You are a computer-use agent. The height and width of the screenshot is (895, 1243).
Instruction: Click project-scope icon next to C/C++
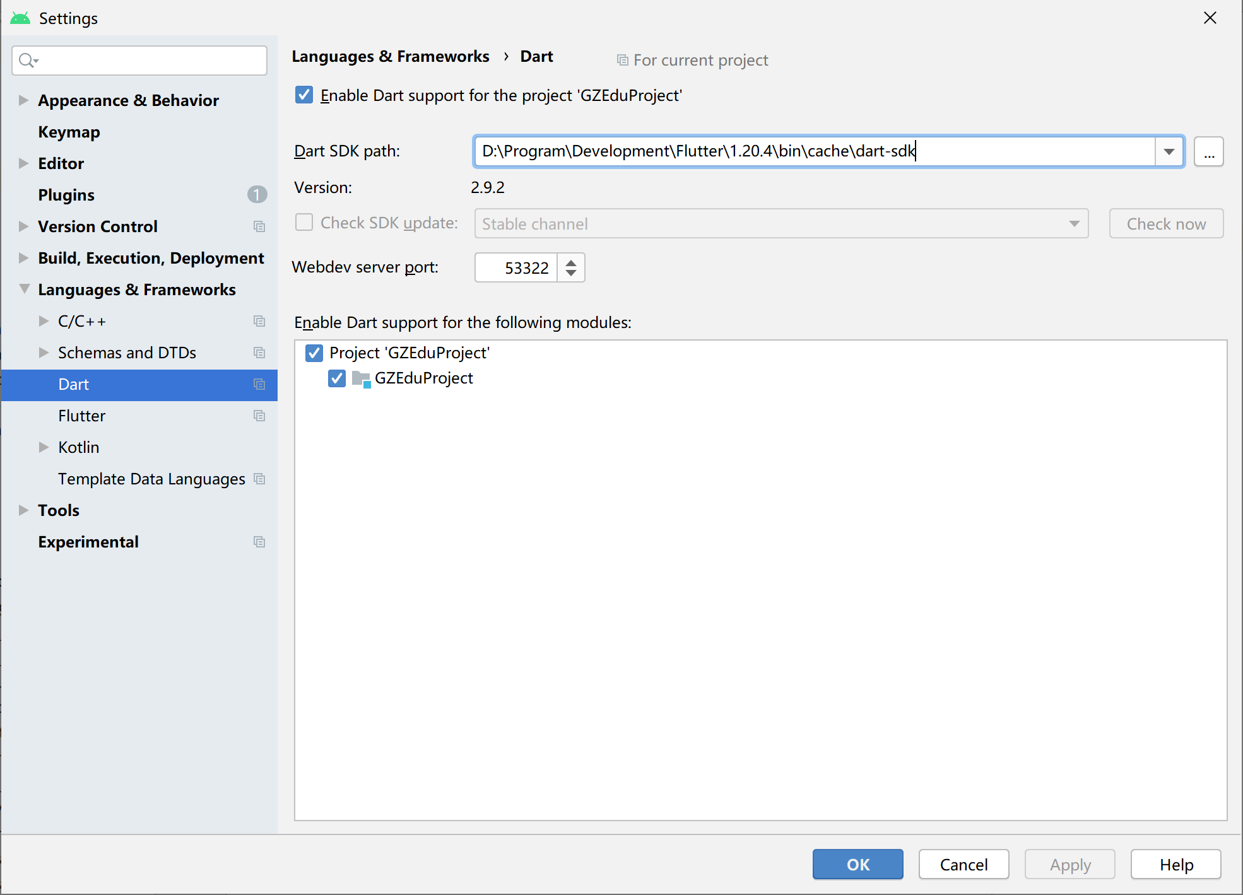click(259, 321)
